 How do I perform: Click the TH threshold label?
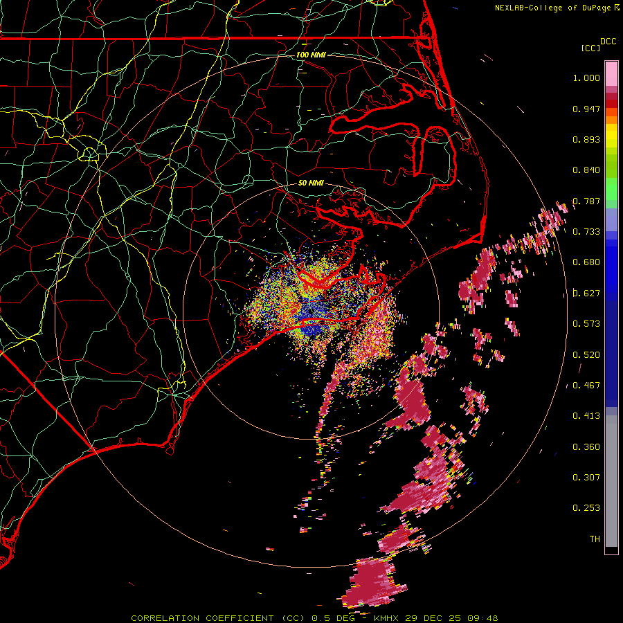pyautogui.click(x=595, y=539)
